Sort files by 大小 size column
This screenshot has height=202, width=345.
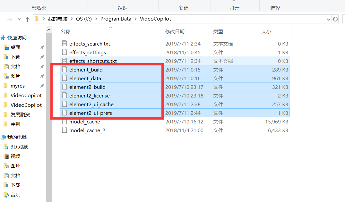point(266,31)
